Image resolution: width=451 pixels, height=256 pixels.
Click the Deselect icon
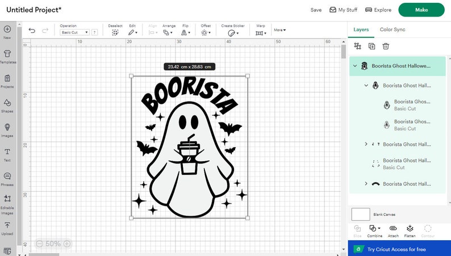coord(115,32)
